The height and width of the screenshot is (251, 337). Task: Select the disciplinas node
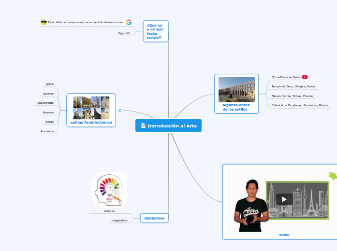[154, 218]
